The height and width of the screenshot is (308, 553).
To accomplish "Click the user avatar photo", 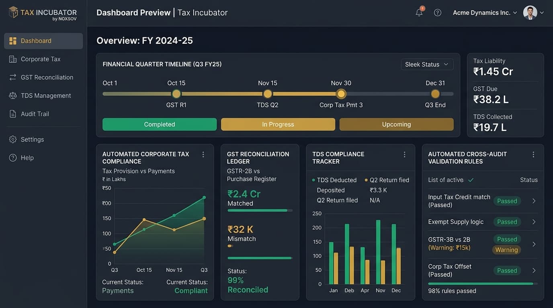I will point(530,12).
